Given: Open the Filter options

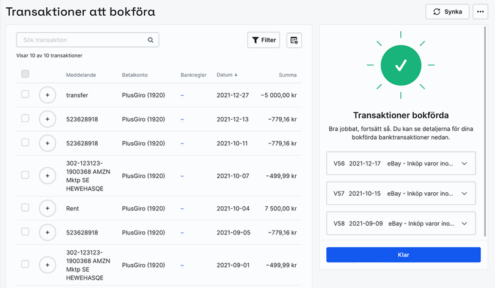Looking at the screenshot, I should pos(263,40).
